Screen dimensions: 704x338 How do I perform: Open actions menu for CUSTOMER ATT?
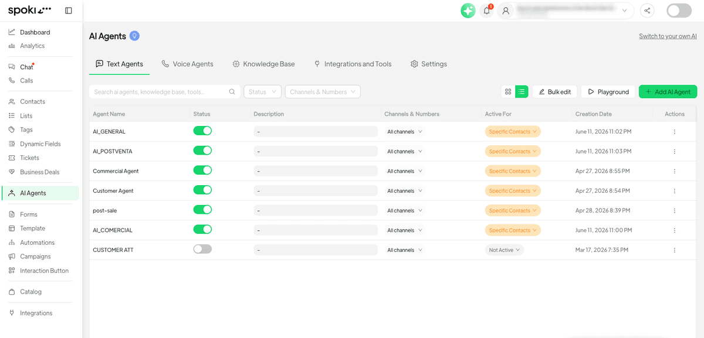675,250
